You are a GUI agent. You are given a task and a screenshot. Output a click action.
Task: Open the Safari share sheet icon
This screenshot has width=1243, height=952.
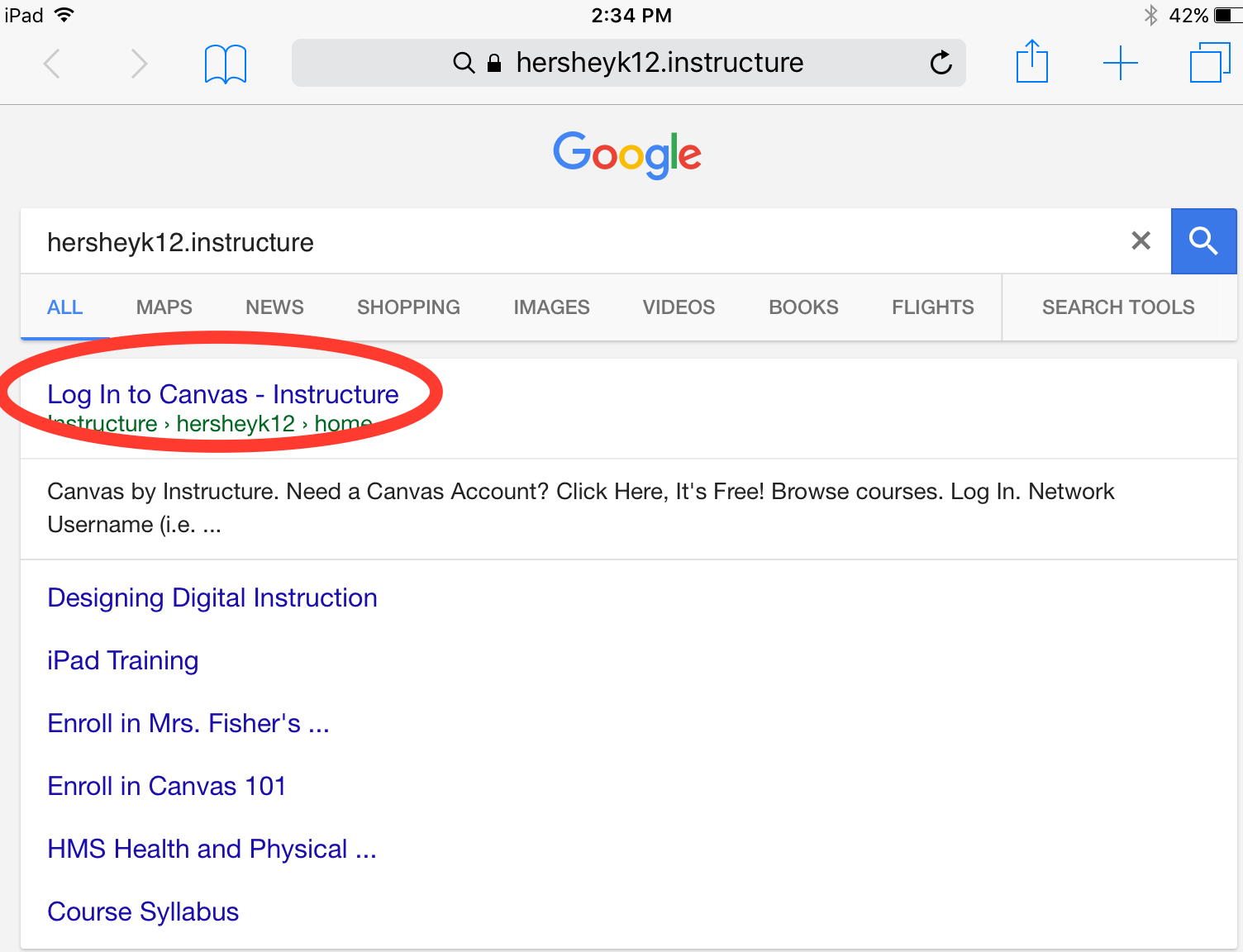point(1031,63)
